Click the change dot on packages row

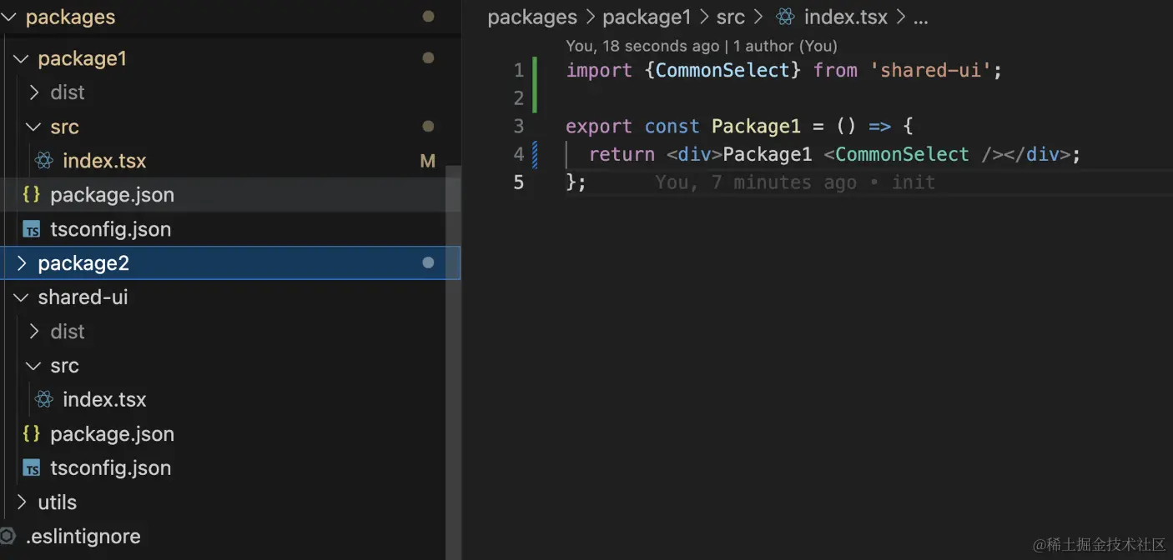coord(428,16)
